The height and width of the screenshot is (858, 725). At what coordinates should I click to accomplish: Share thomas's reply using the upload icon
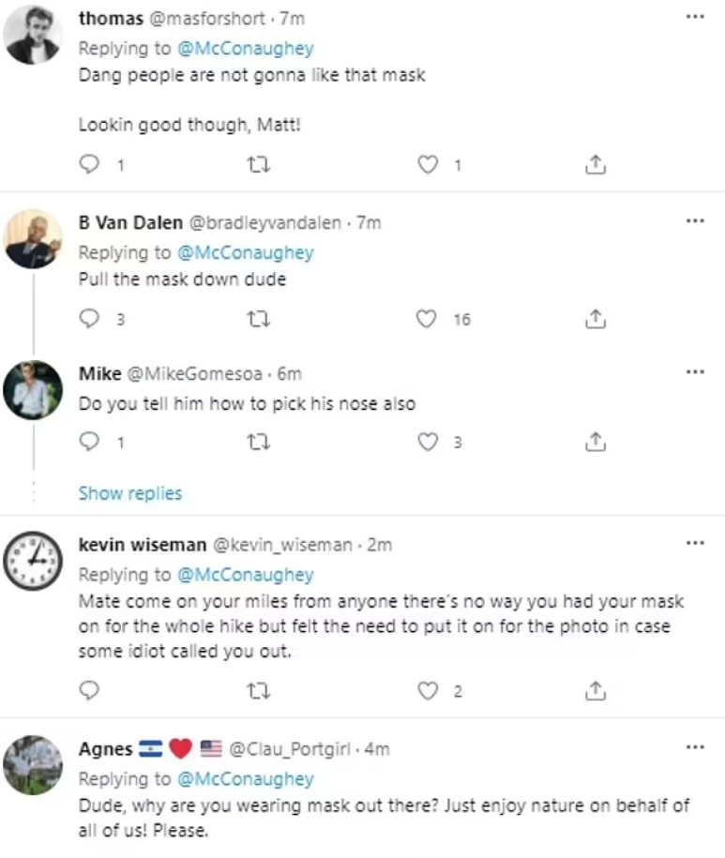click(x=595, y=164)
